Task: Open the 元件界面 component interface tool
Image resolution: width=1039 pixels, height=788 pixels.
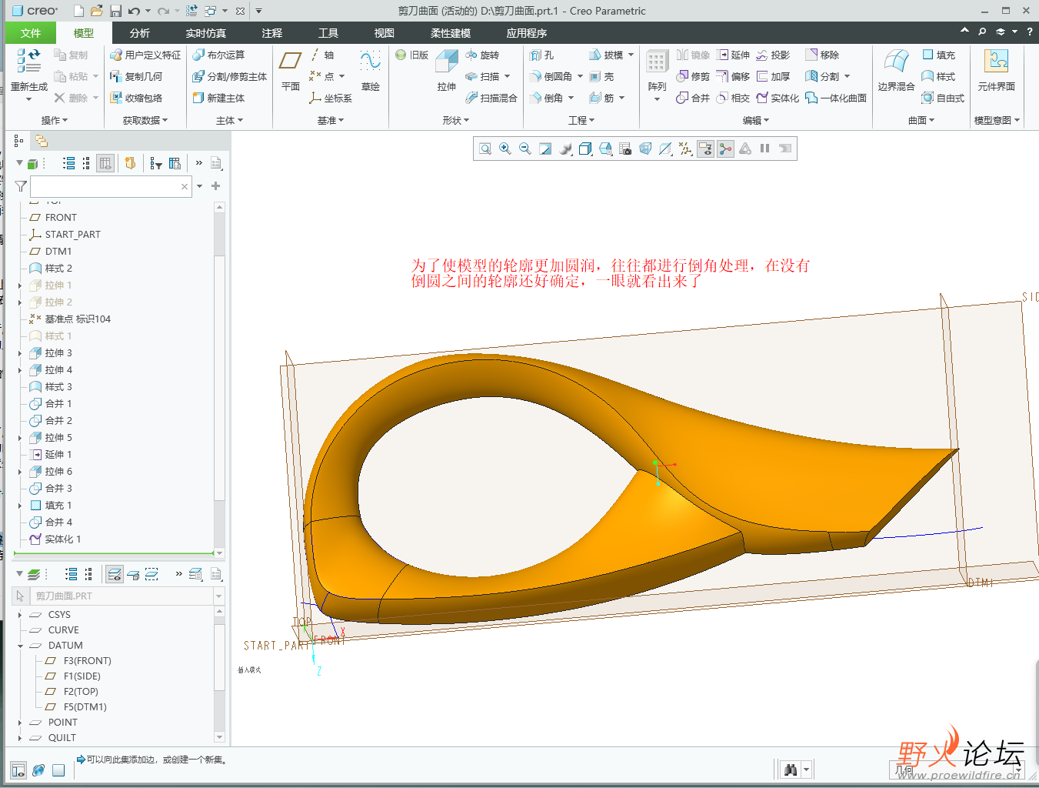Action: pyautogui.click(x=997, y=69)
